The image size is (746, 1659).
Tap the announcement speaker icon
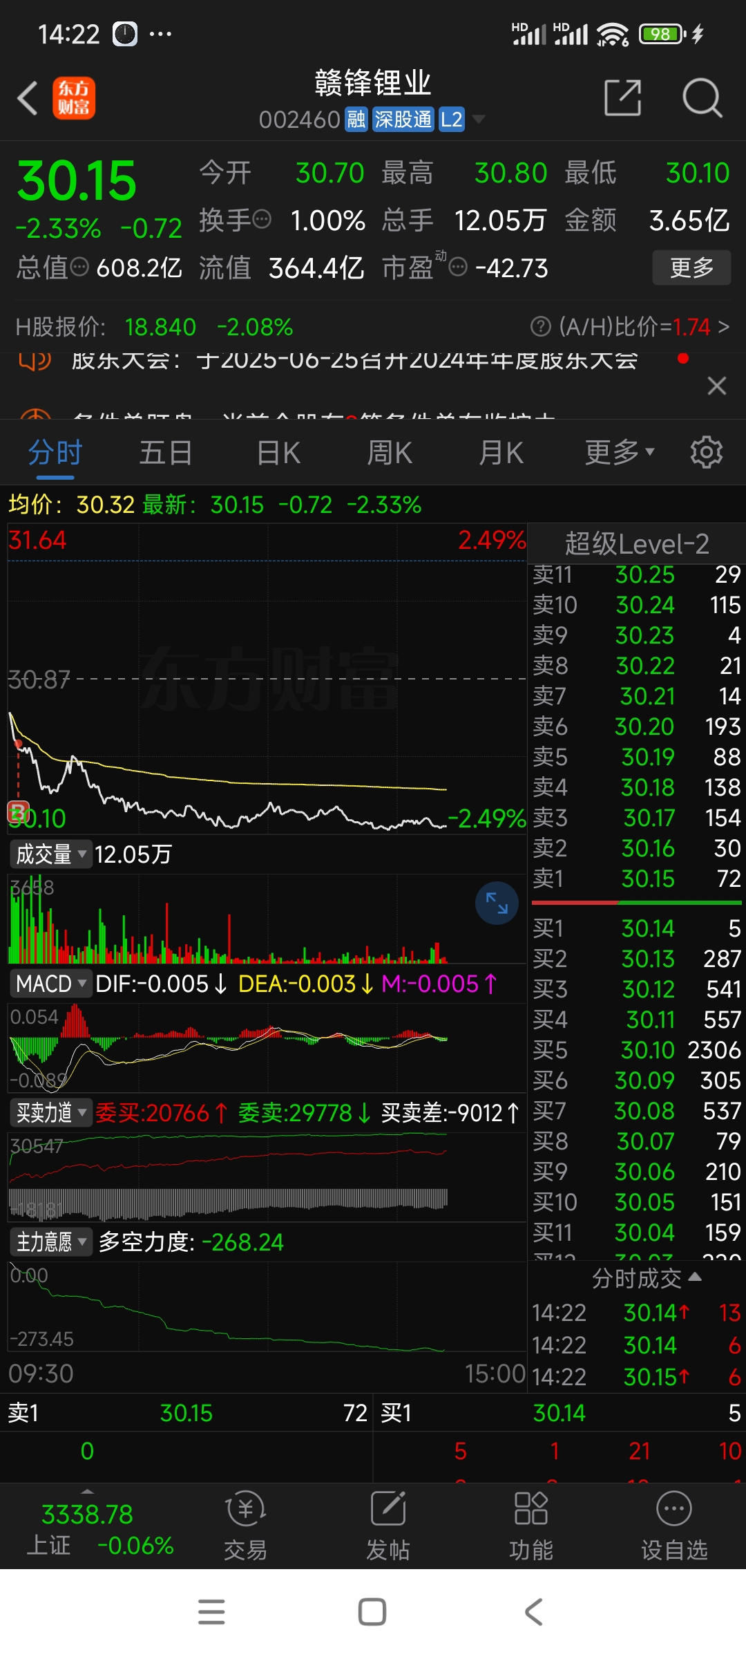(x=35, y=360)
